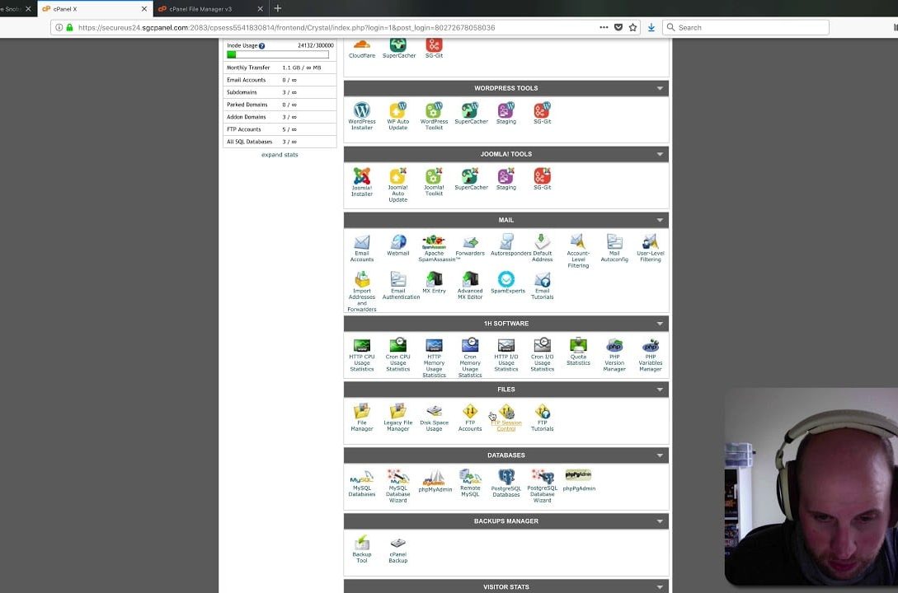Click the browser Search field
898x593 pixels.
click(745, 27)
